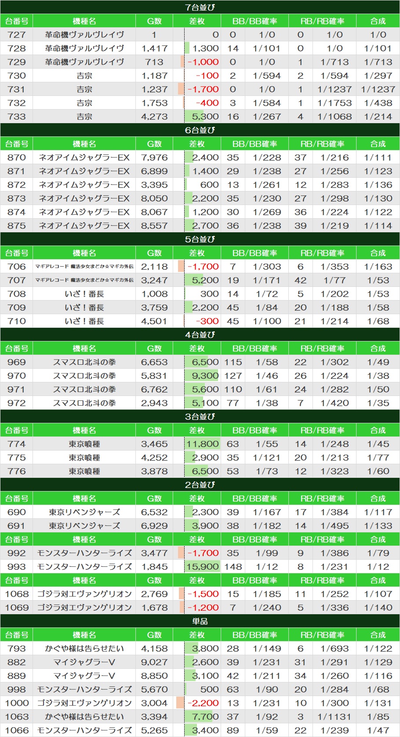Click 差枚 value 500 for 998
This screenshot has height=737, width=400.
pyautogui.click(x=210, y=689)
